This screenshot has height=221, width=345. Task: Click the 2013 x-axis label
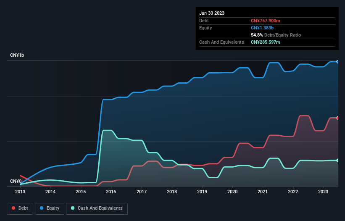click(x=20, y=192)
